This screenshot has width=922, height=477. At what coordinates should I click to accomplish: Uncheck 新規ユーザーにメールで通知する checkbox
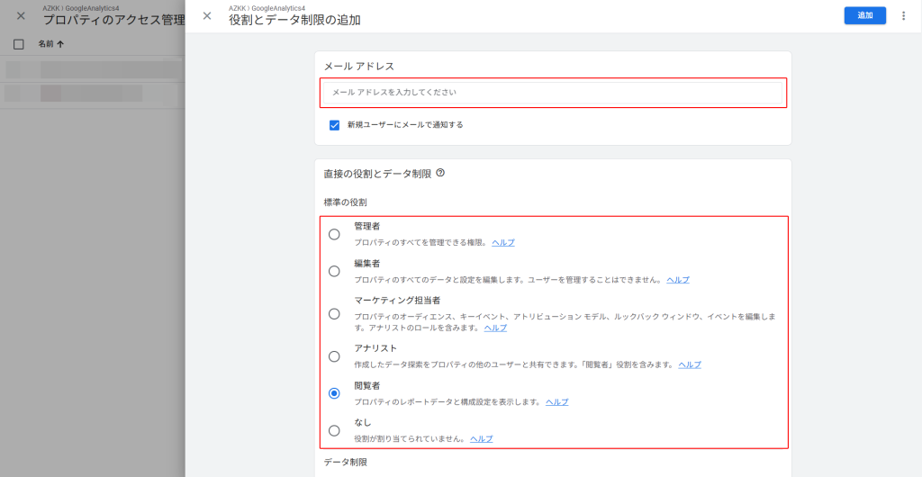(334, 125)
